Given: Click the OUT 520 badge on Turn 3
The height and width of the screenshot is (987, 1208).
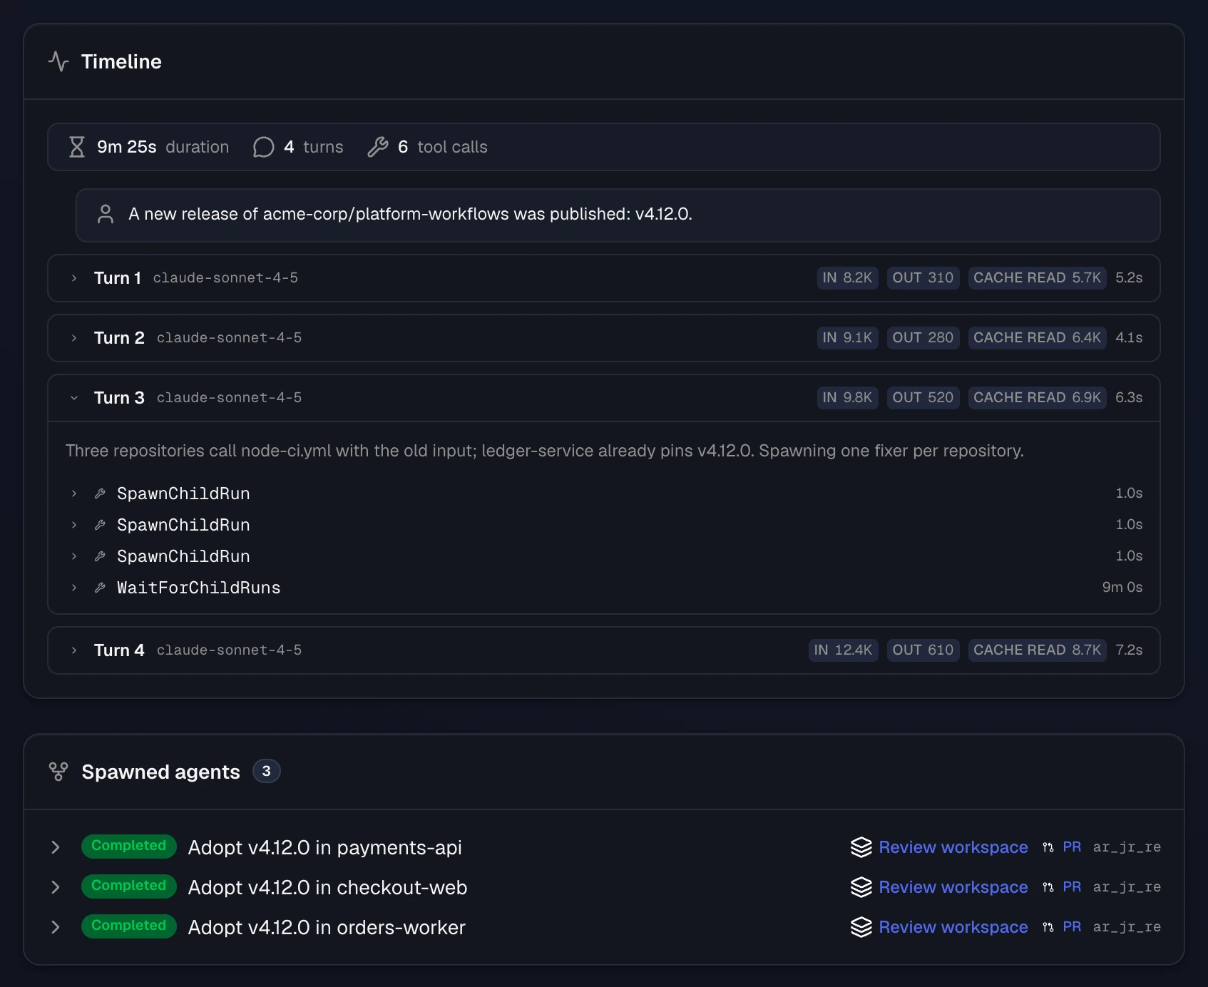Looking at the screenshot, I should click(923, 398).
